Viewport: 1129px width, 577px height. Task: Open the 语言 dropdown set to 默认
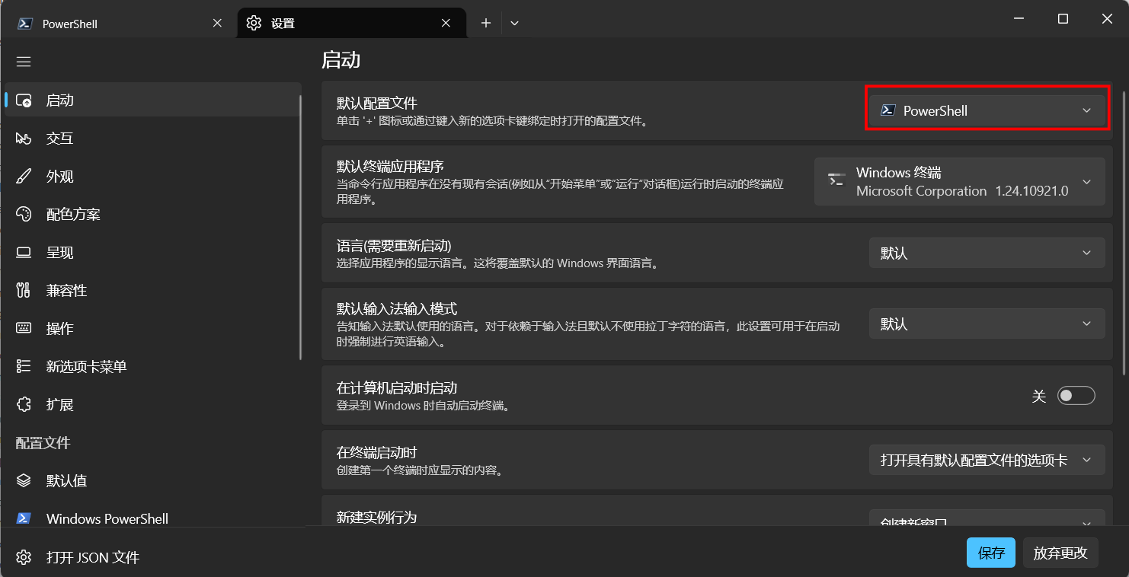coord(987,253)
